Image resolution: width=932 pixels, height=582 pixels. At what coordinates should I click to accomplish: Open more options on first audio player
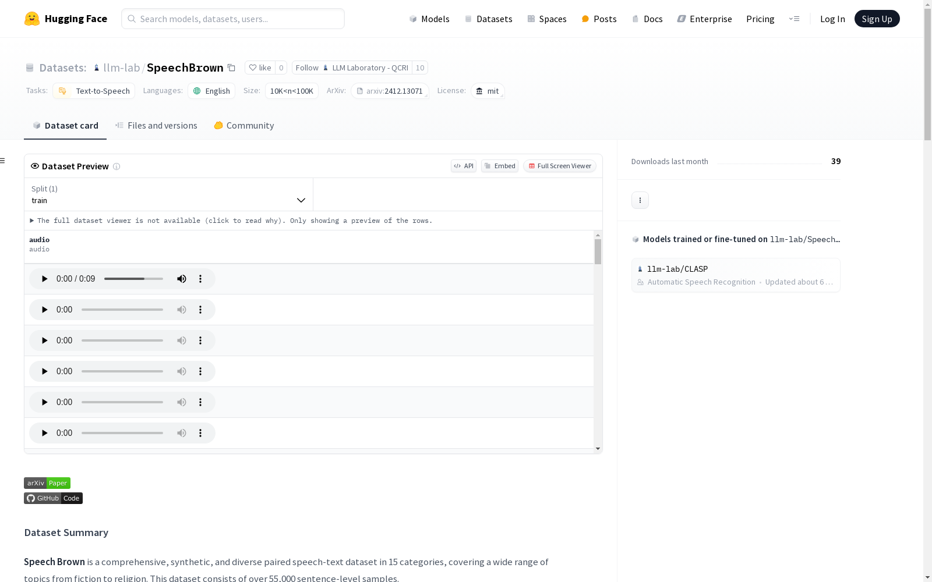pyautogui.click(x=200, y=279)
